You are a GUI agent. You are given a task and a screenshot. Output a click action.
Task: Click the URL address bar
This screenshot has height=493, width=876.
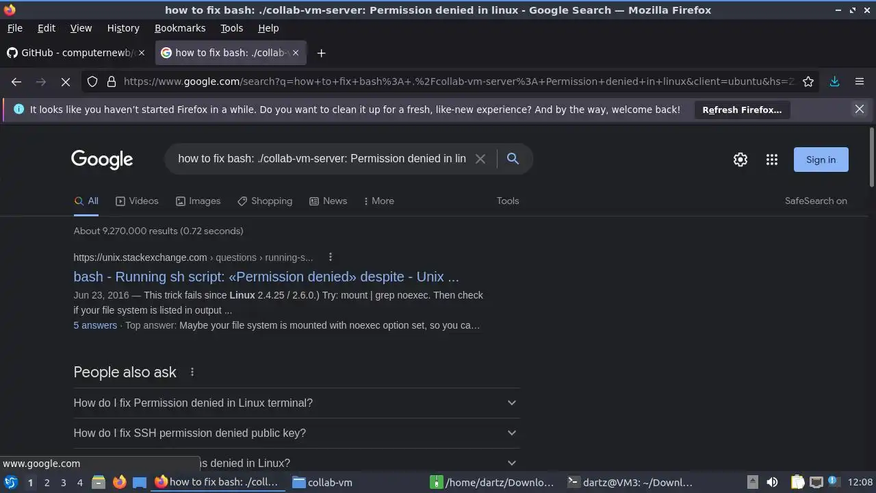click(x=459, y=81)
